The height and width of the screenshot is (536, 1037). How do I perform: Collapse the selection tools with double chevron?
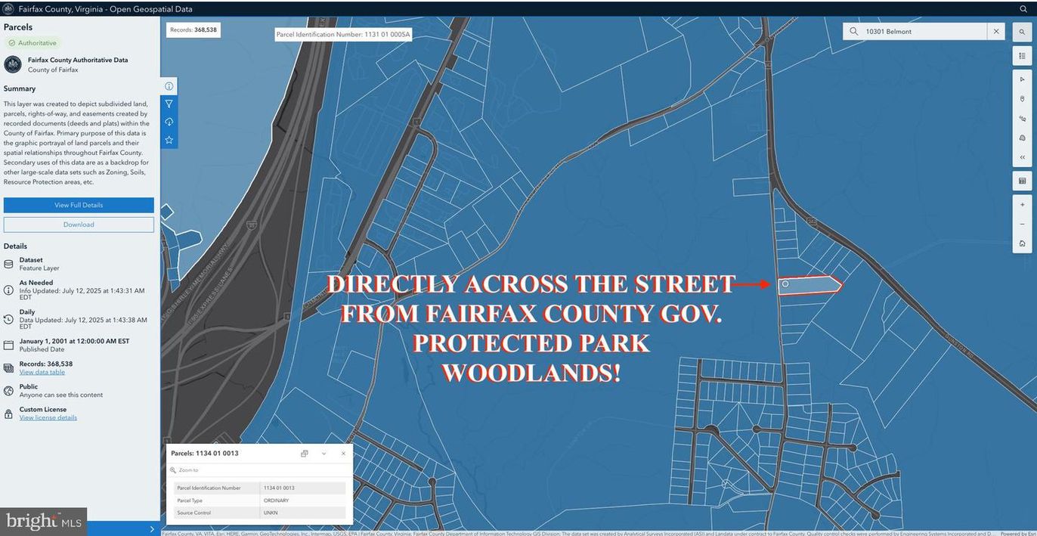point(1022,157)
